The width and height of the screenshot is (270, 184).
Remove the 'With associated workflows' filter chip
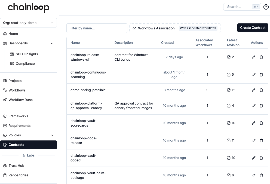198,28
